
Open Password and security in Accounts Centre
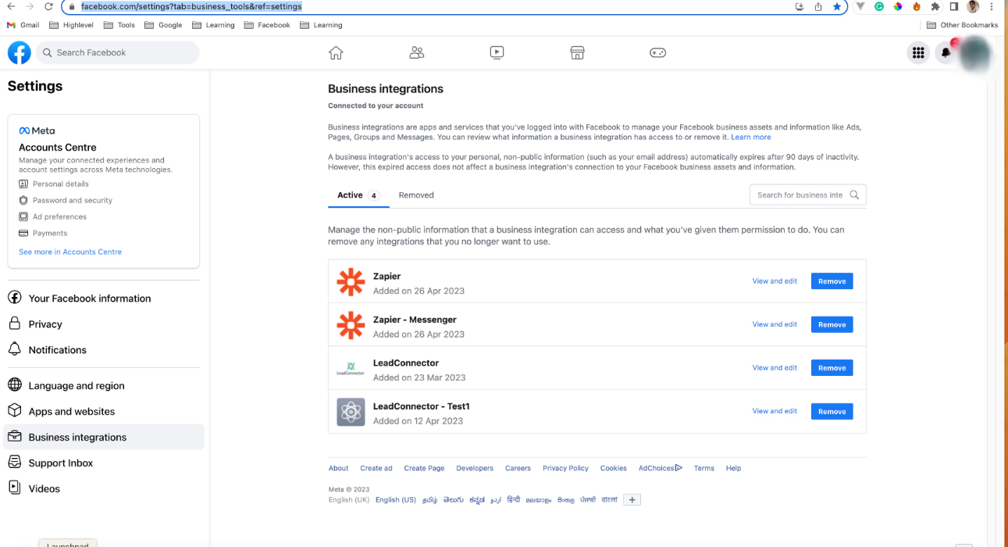coord(66,201)
